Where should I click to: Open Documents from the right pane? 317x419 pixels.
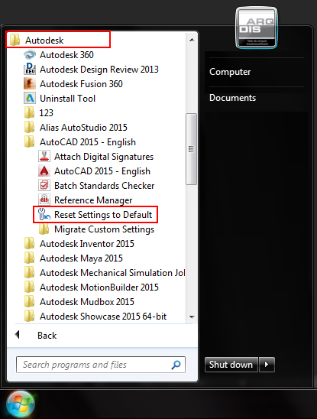233,98
